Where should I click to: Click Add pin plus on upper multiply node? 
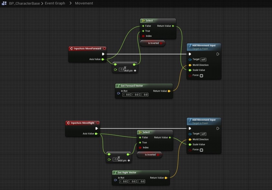(135, 70)
